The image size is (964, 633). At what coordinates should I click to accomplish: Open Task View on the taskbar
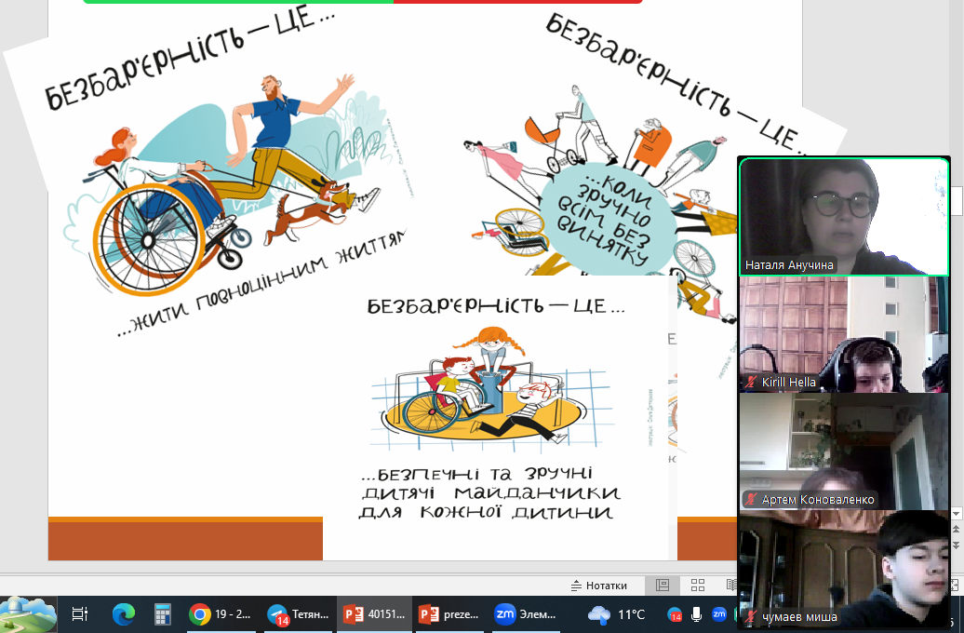(x=80, y=614)
